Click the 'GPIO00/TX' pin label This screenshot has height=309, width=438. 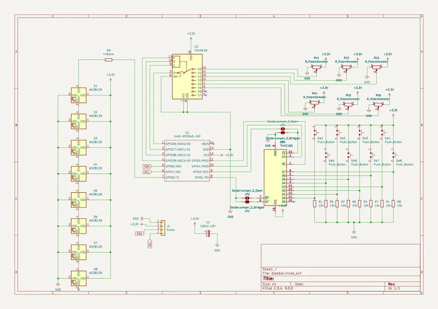[173, 177]
